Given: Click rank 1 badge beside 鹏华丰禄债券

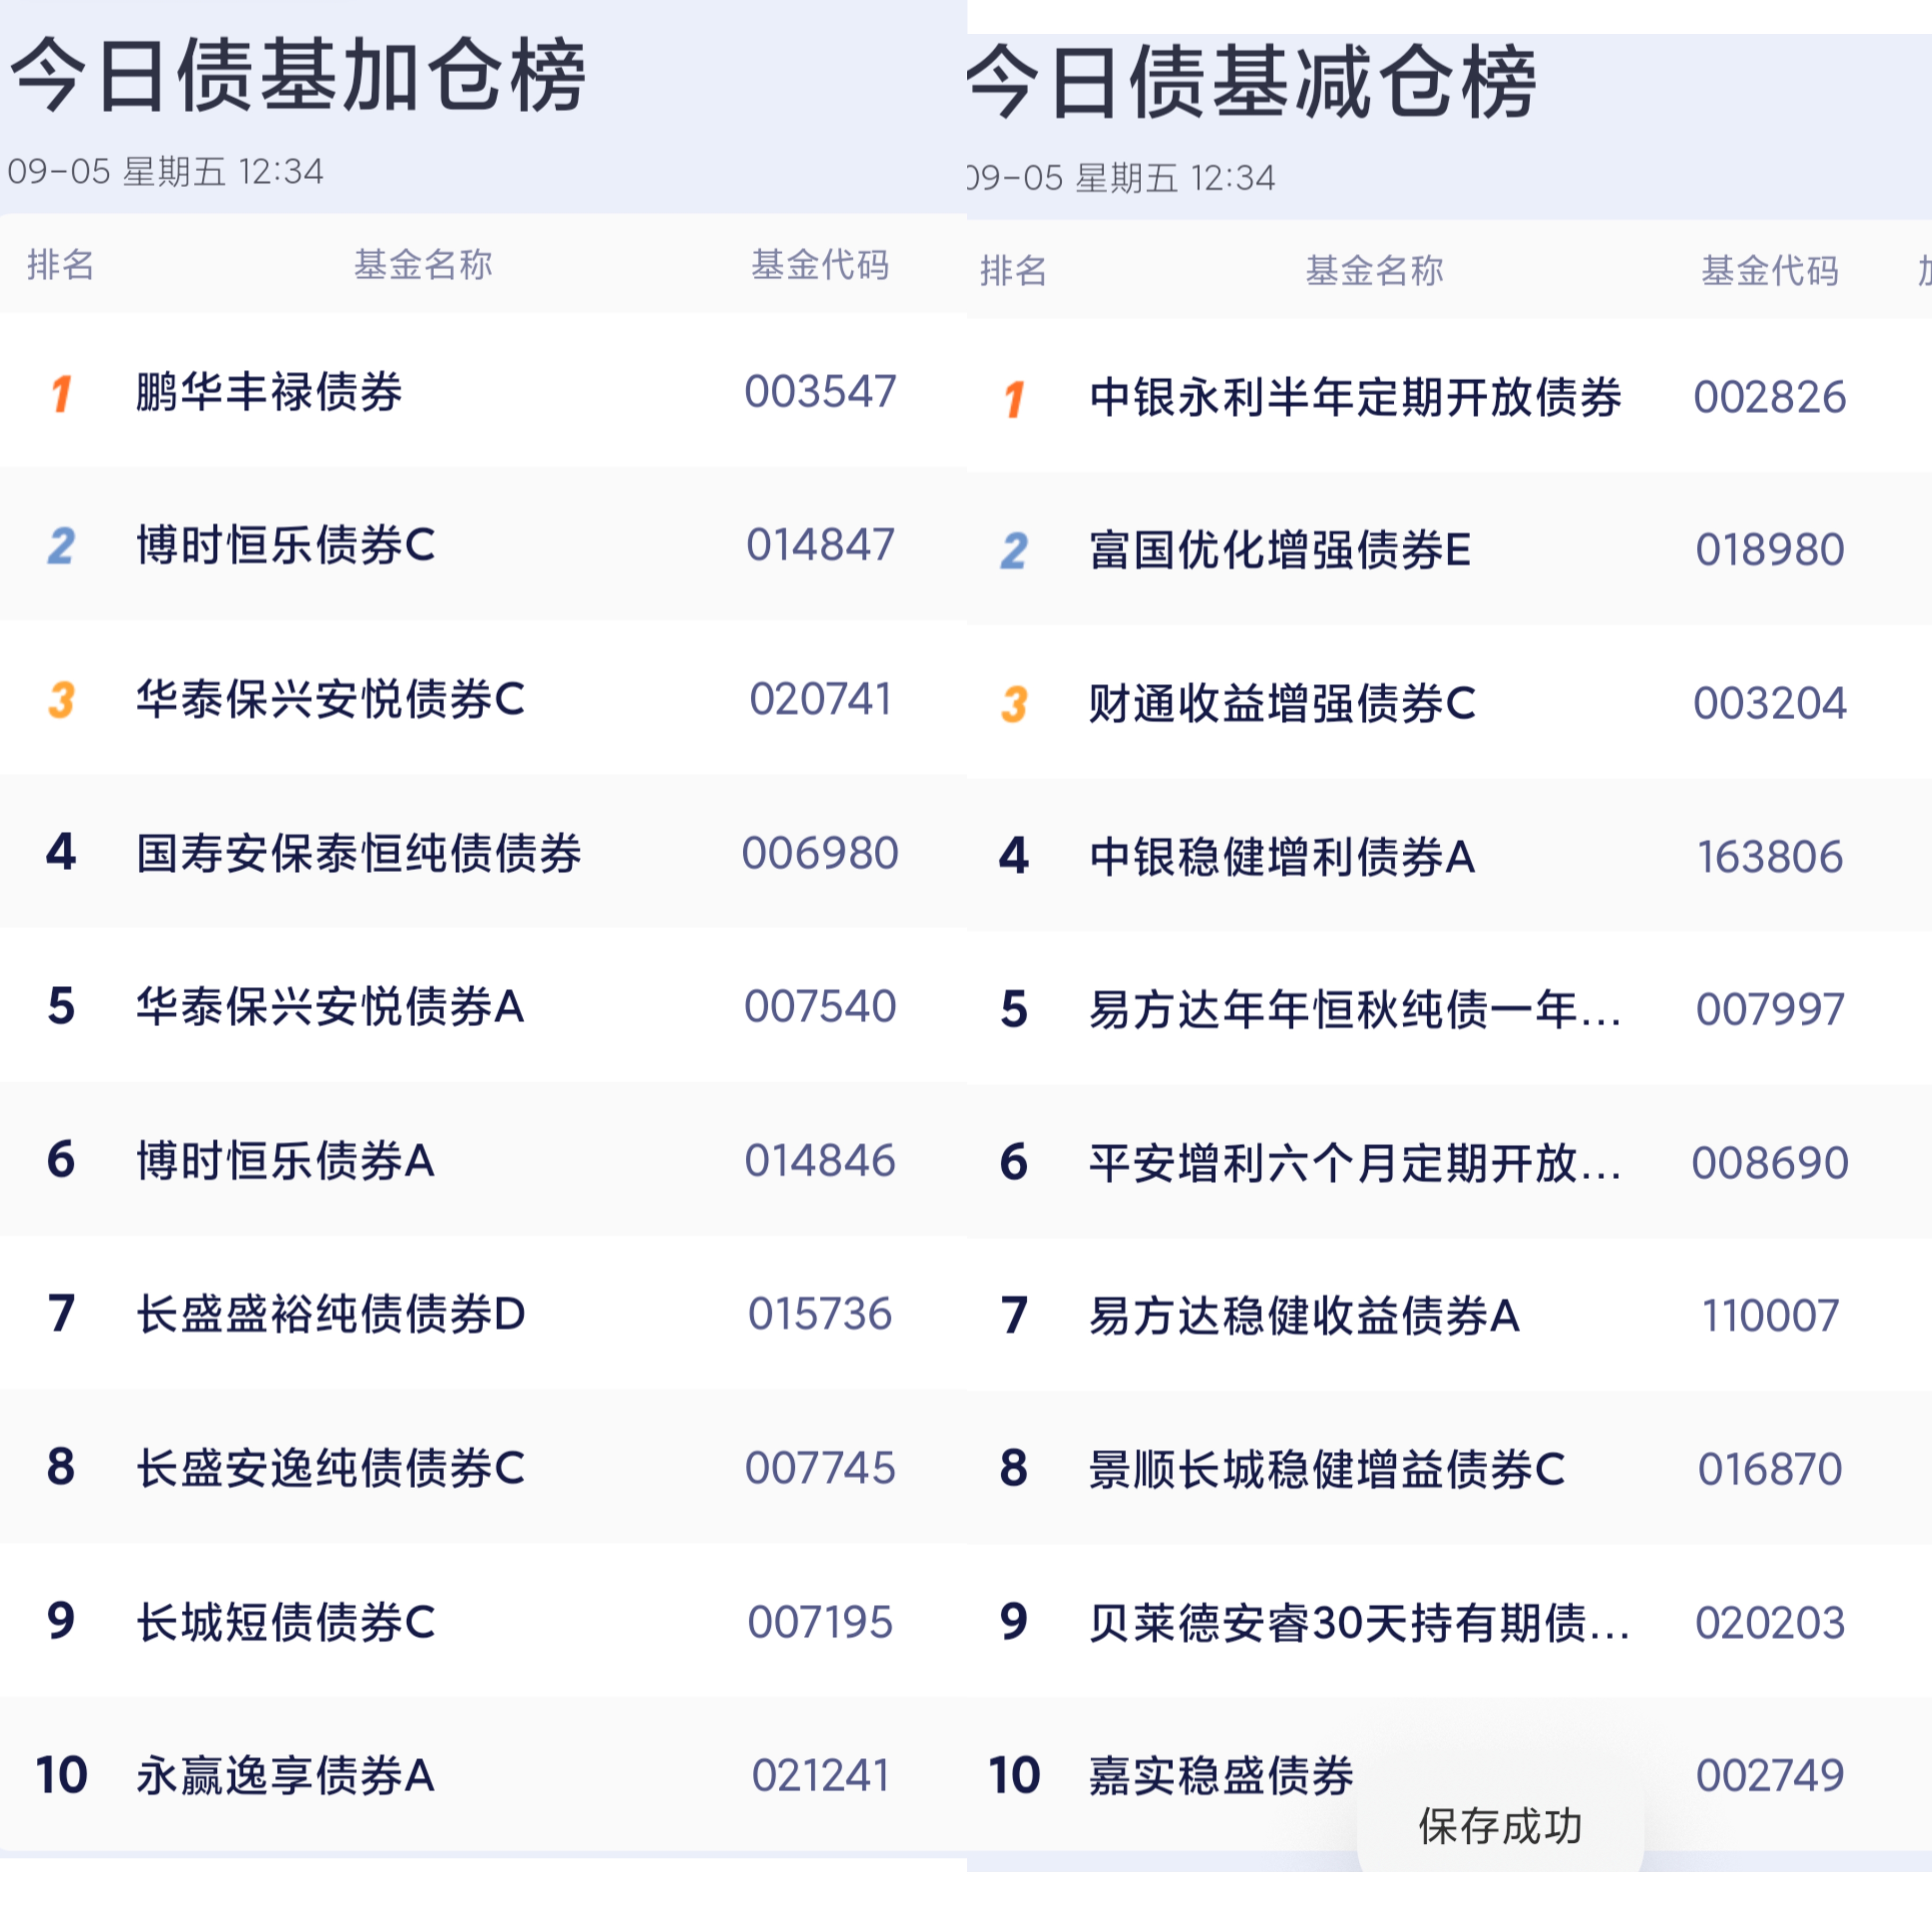Looking at the screenshot, I should 61,393.
